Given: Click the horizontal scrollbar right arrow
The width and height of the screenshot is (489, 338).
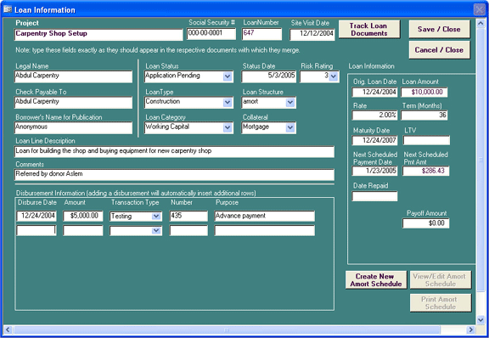Looking at the screenshot, I should [x=470, y=330].
